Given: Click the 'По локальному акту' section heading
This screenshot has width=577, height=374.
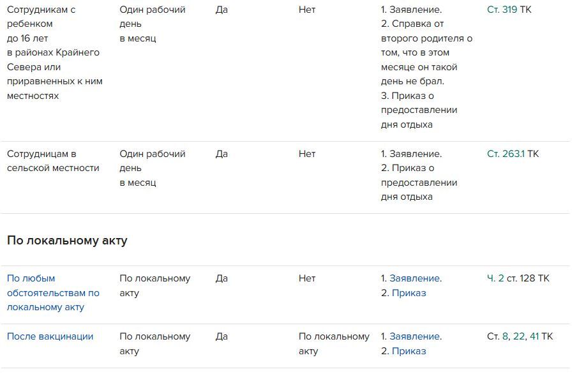Looking at the screenshot, I should [x=67, y=241].
